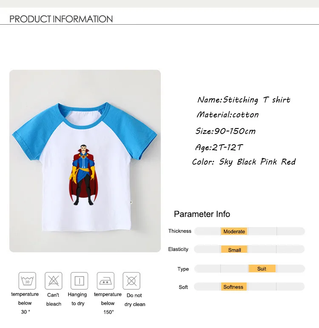This screenshot has height=328, width=319.
Task: Click the PRODUCT INFORMATION heading
Action: [61, 19]
